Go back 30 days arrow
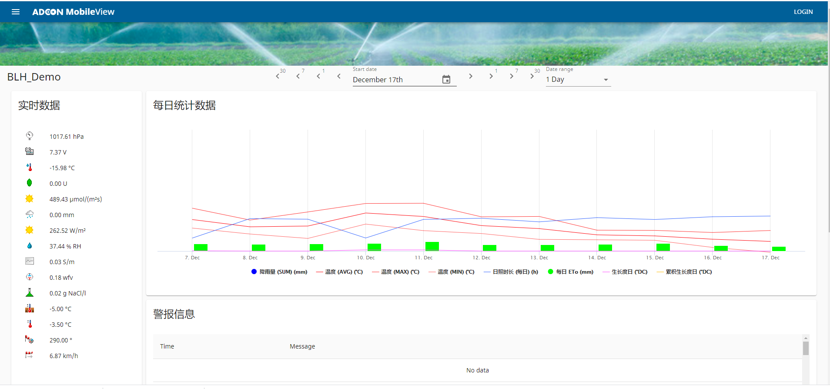 pyautogui.click(x=278, y=76)
